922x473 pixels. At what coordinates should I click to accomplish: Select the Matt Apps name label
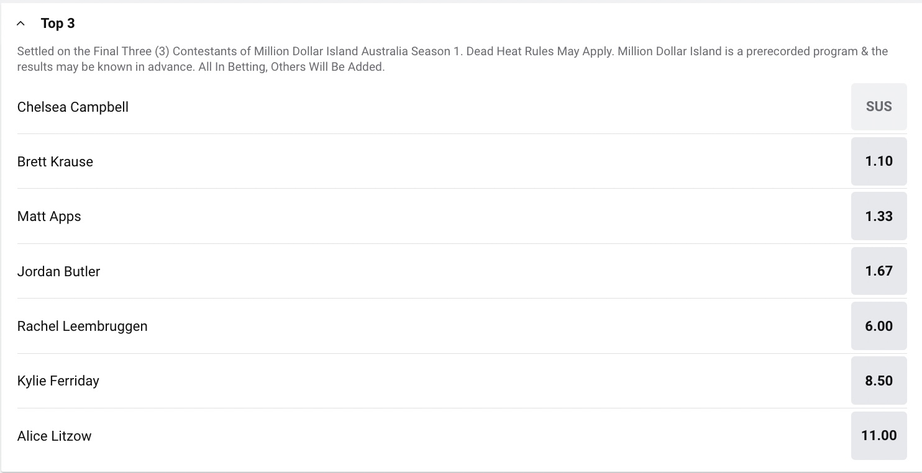click(49, 216)
